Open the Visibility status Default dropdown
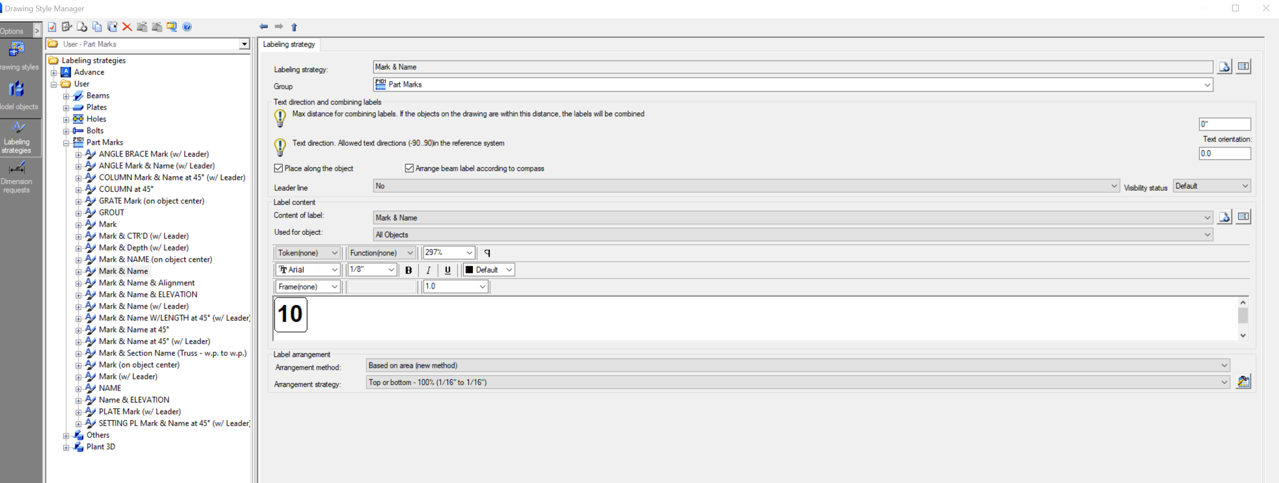This screenshot has width=1279, height=483. tap(1211, 186)
